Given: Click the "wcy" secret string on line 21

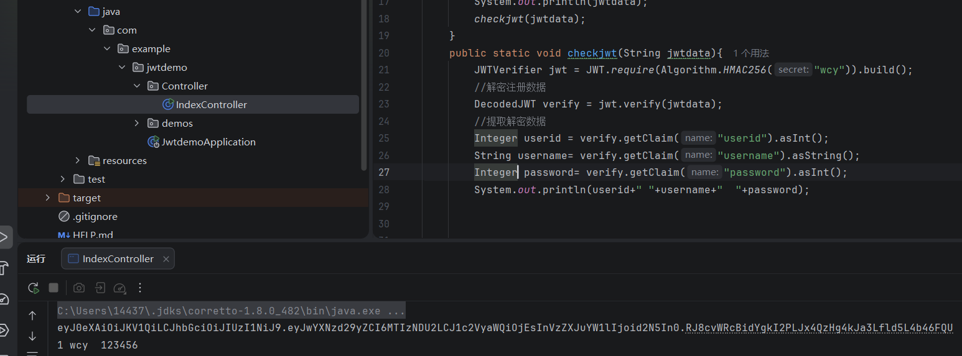Looking at the screenshot, I should (x=829, y=70).
